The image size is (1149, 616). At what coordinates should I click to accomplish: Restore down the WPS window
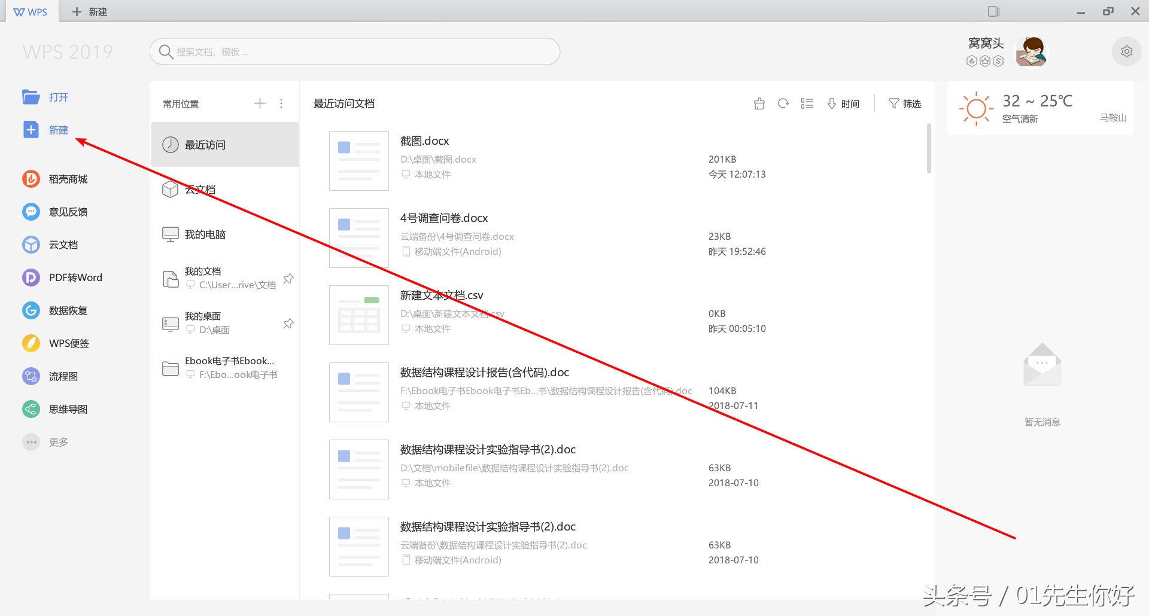point(1108,11)
